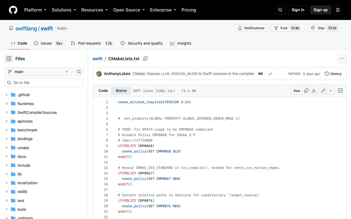View the green commit status check
The image size is (351, 219).
[x=270, y=74]
